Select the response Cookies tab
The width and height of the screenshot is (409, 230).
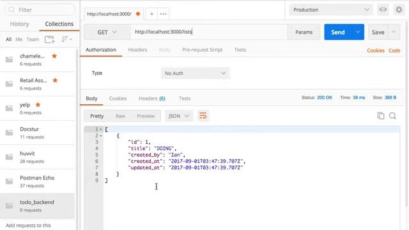point(118,98)
